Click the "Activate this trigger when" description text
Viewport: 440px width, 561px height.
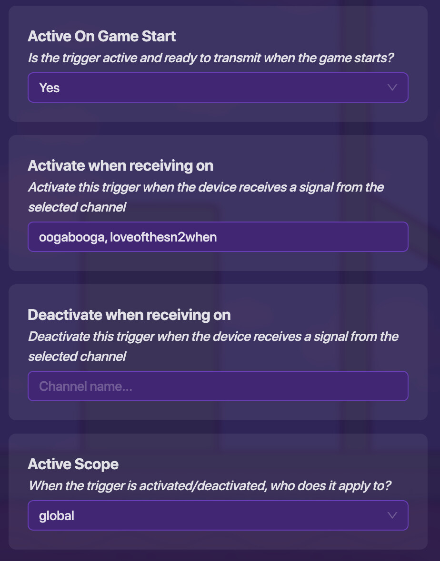tap(206, 187)
